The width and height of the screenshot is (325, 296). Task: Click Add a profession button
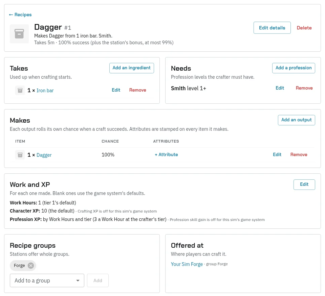(294, 68)
